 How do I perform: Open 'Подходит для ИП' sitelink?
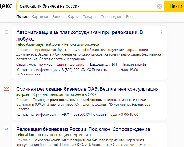click(103, 65)
